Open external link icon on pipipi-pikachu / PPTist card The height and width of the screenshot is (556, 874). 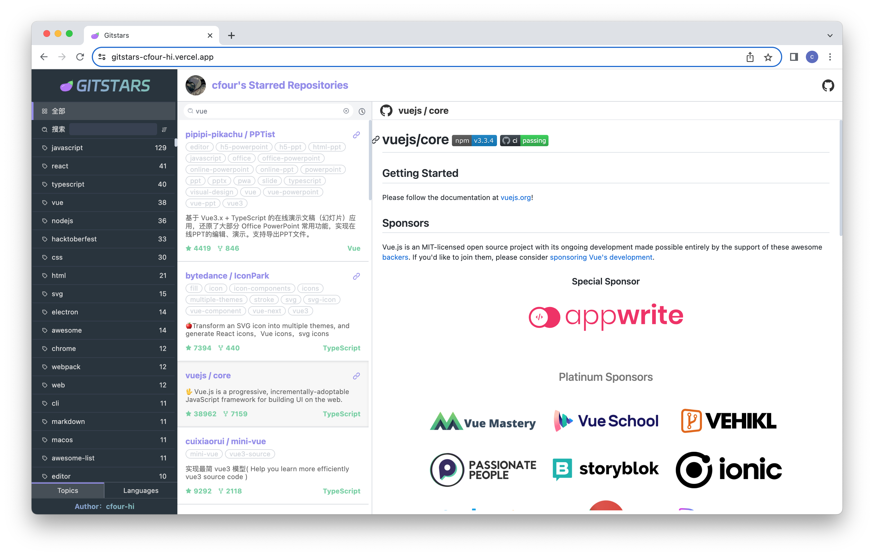[x=356, y=134]
